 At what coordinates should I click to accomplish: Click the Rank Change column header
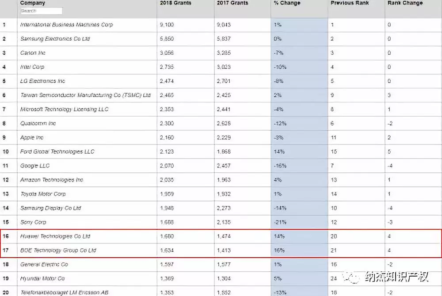405,3
